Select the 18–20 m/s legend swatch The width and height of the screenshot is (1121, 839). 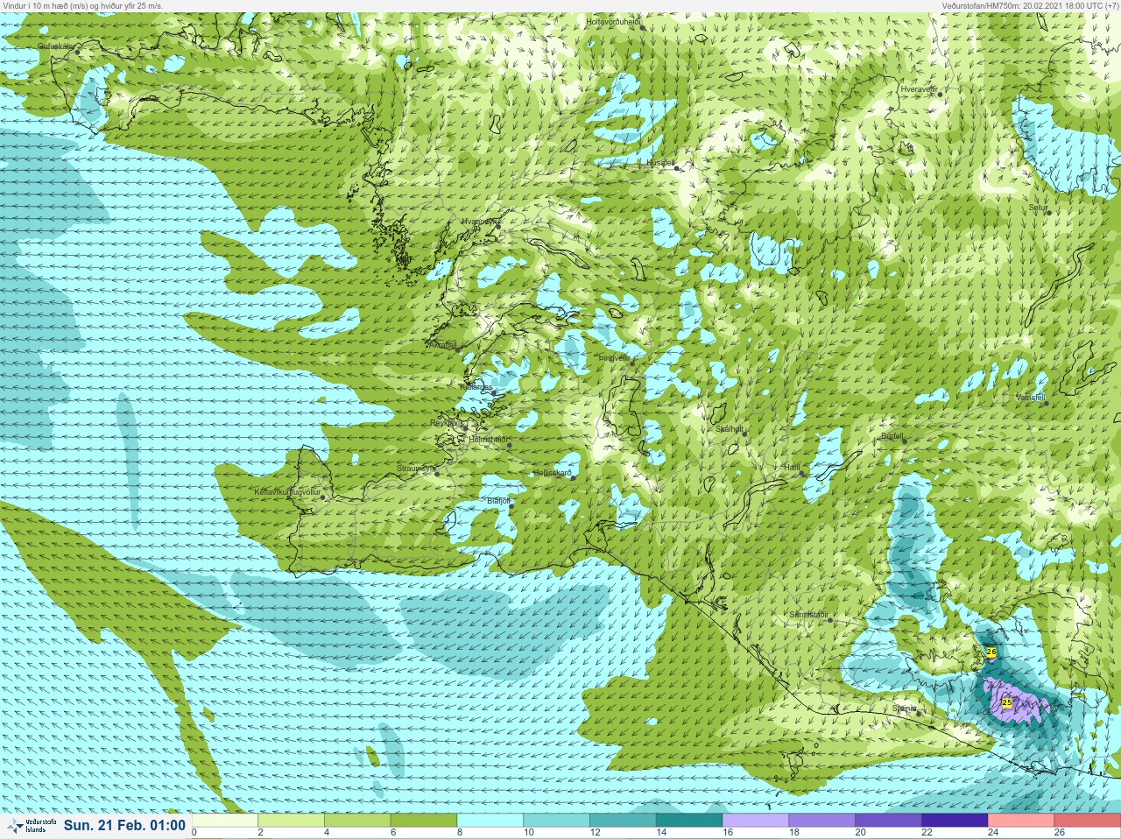click(822, 821)
